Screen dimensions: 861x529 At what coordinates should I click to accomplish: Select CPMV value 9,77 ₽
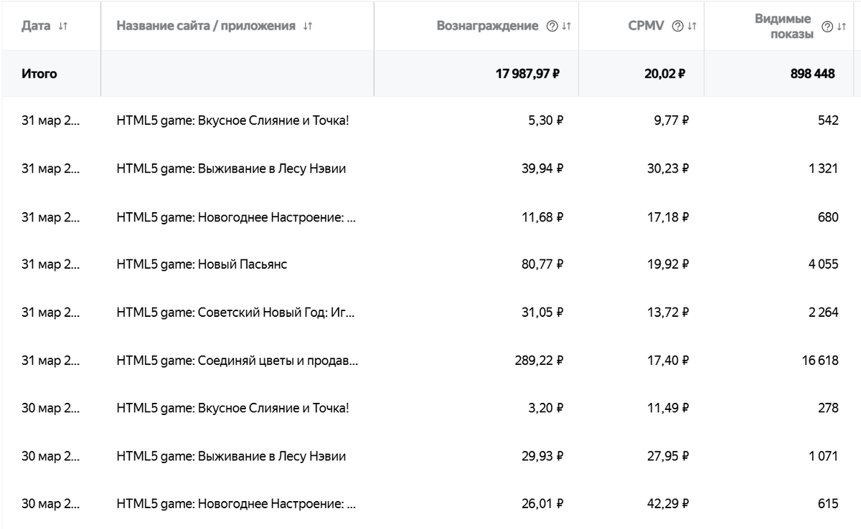671,120
